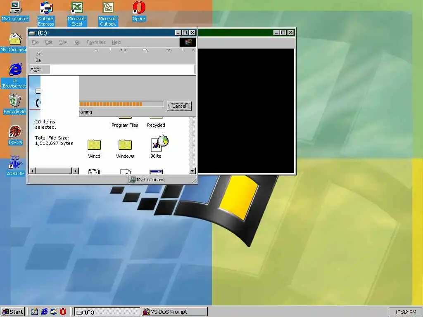Click the Windows logo throbber in Explorer
The image size is (423, 317).
coord(188,42)
